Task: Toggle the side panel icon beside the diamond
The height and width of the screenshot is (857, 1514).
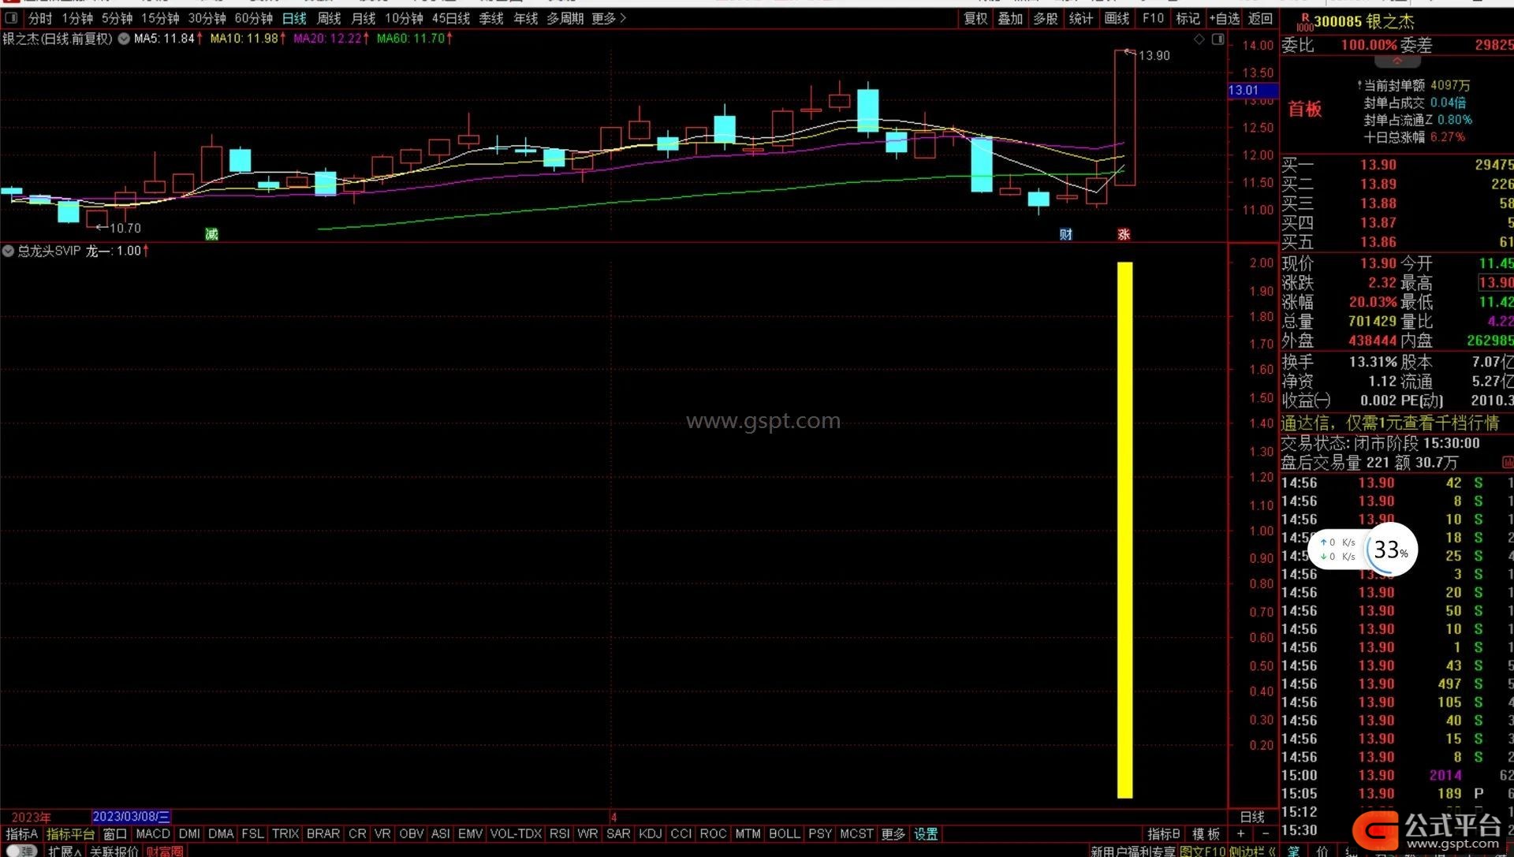Action: (1218, 39)
